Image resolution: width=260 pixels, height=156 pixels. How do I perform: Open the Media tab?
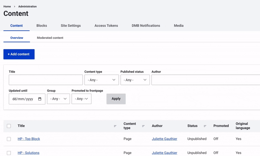178,26
